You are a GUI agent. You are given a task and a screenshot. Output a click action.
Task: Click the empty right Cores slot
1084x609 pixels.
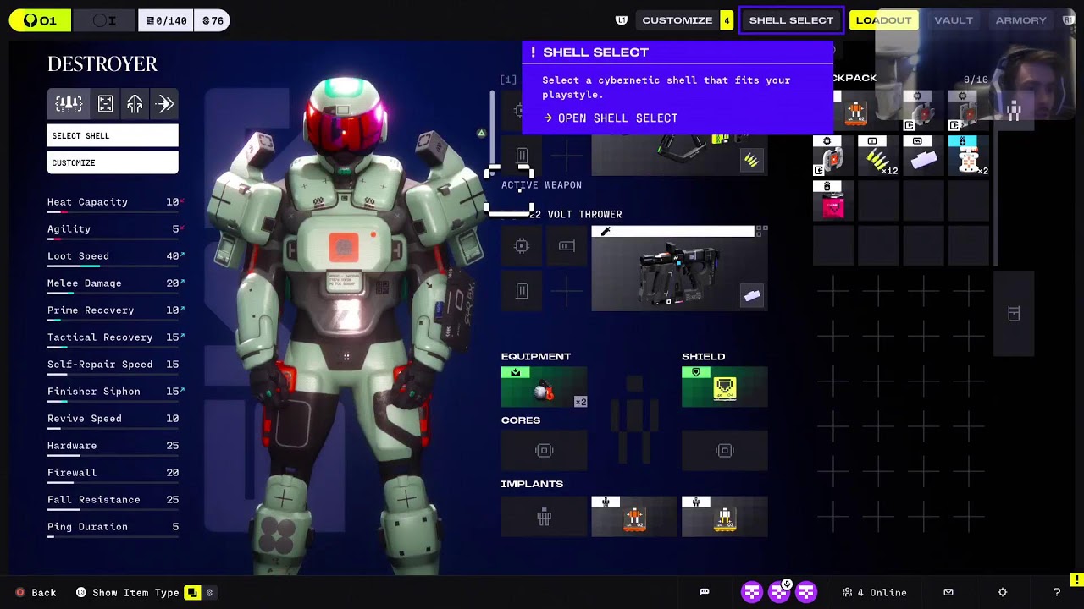[725, 451]
